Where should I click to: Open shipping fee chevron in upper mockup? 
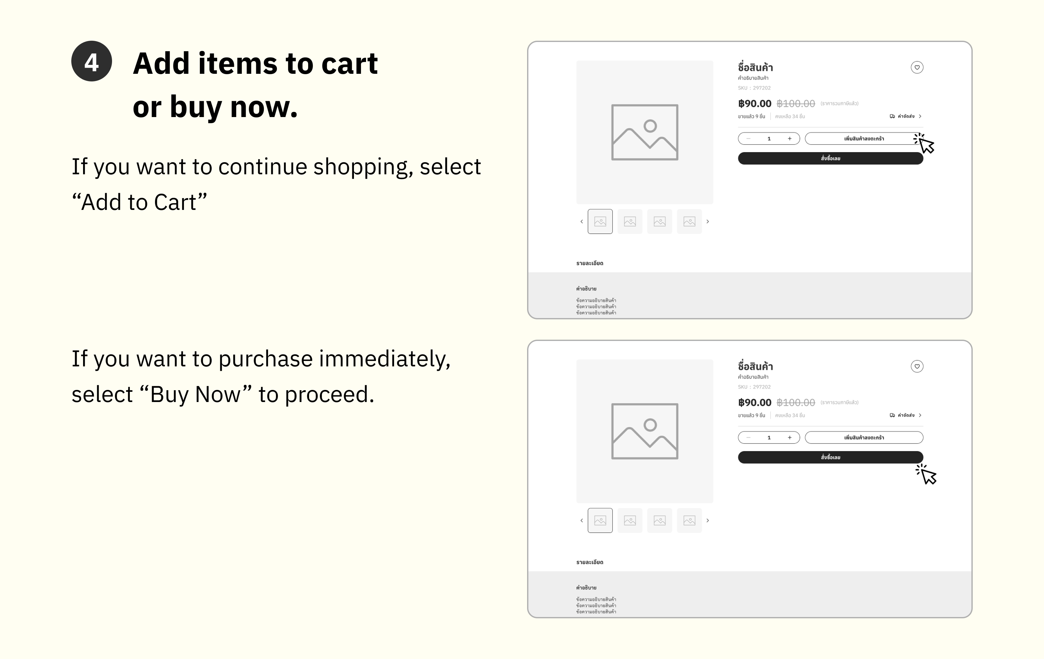pos(920,116)
